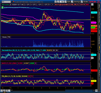Select the 1m timeframe button
The image size is (101, 93).
point(62,2)
